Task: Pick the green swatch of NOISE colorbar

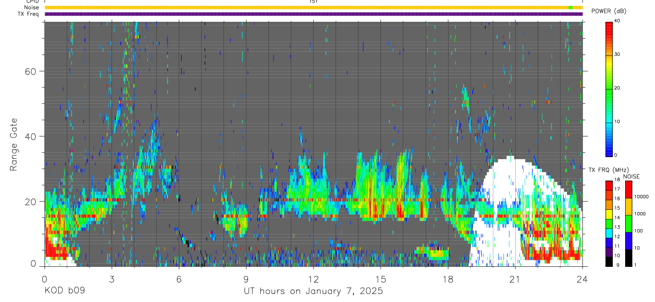Action: click(628, 223)
